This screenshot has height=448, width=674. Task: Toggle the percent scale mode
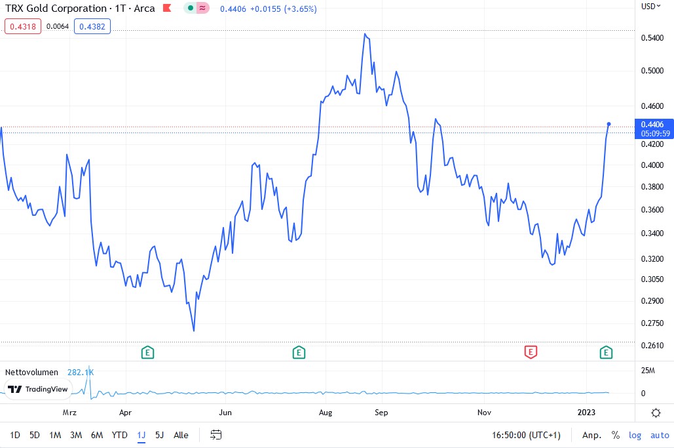(615, 435)
